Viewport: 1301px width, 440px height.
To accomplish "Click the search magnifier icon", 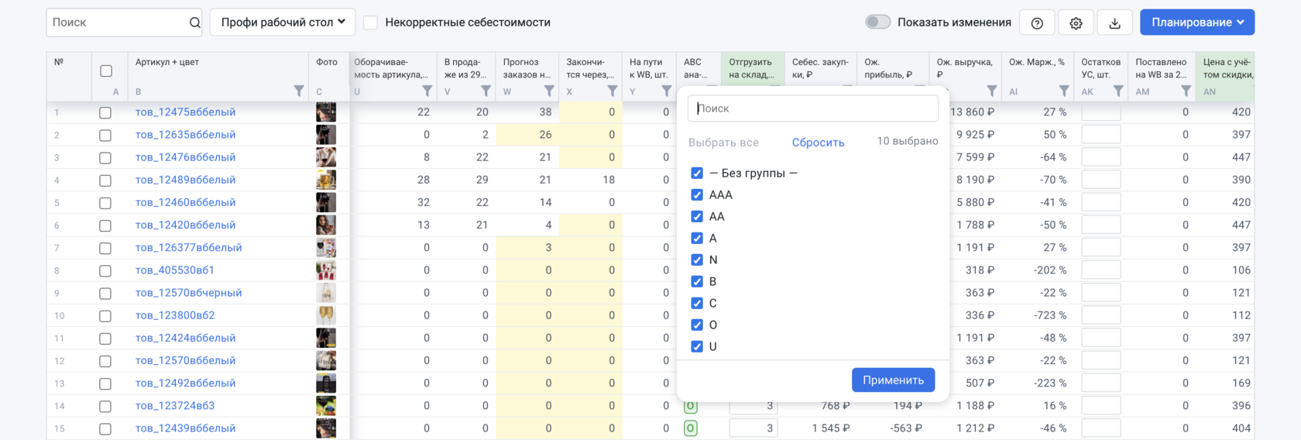I will click(x=195, y=22).
